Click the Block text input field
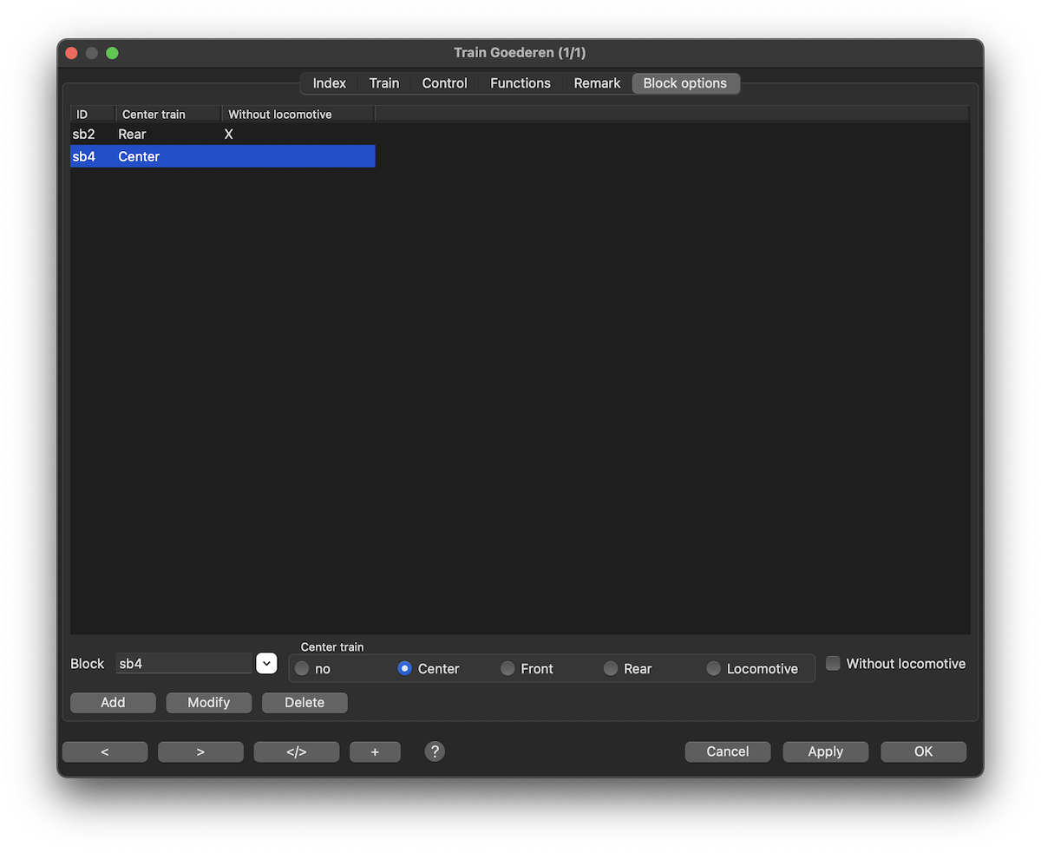Image resolution: width=1041 pixels, height=853 pixels. pos(184,664)
